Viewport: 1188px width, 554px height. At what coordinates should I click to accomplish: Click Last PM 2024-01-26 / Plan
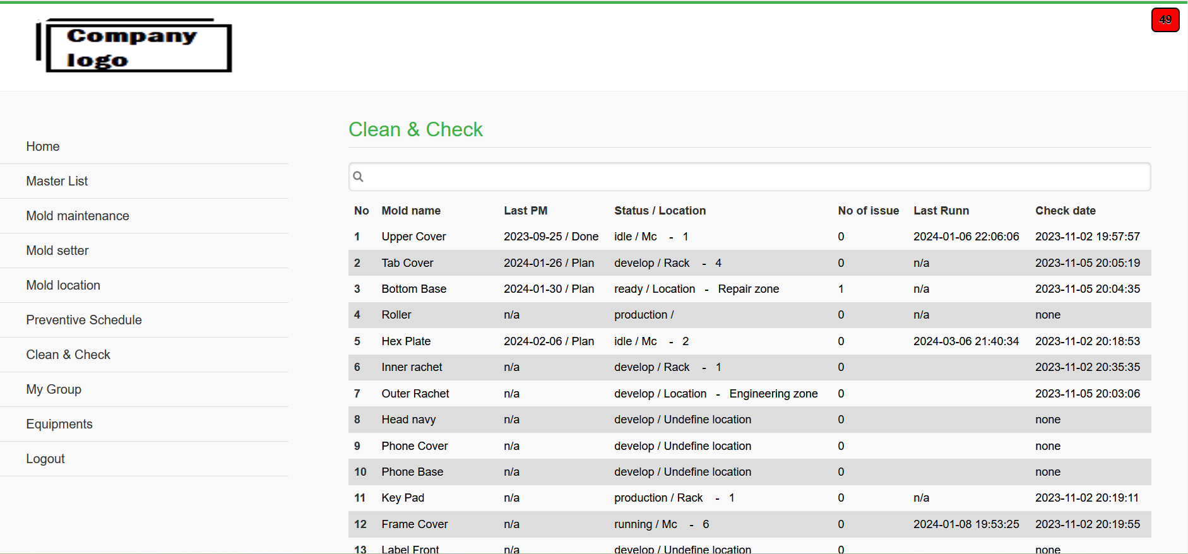pos(549,263)
